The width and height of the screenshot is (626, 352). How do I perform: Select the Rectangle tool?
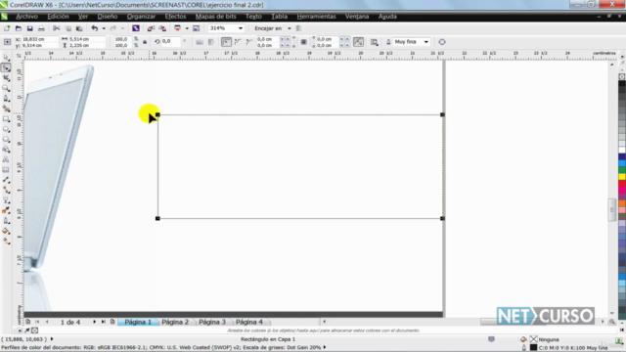(6, 119)
